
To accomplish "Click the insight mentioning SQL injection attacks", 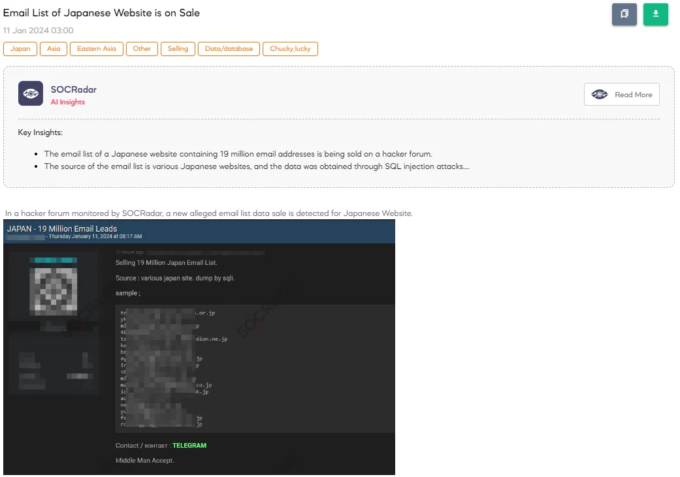I will point(257,166).
